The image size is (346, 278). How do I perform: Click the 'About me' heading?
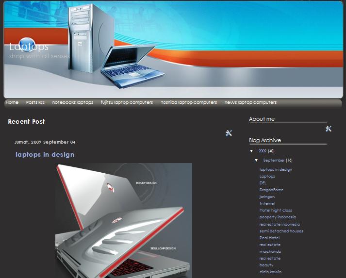262,119
